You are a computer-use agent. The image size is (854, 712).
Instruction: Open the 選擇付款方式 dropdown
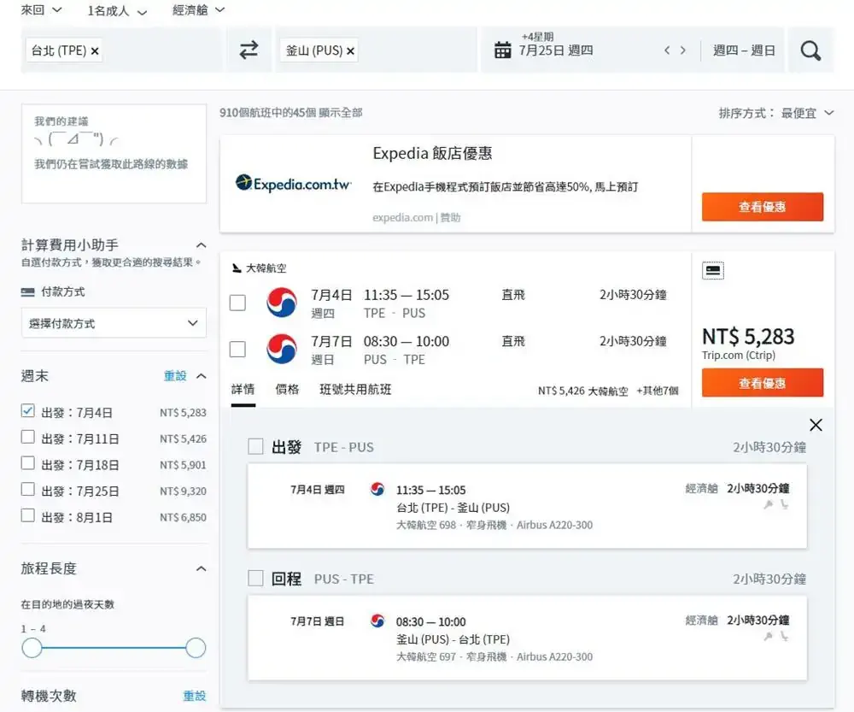114,323
